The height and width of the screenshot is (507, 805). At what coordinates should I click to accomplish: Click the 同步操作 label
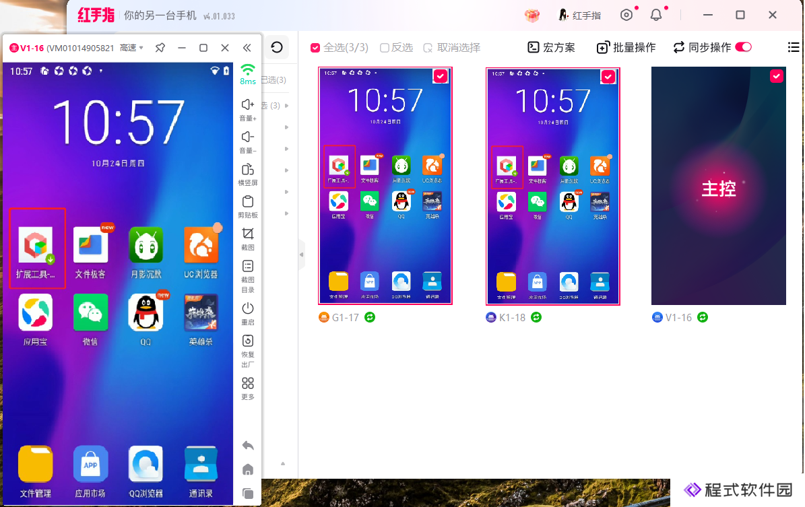click(x=709, y=48)
